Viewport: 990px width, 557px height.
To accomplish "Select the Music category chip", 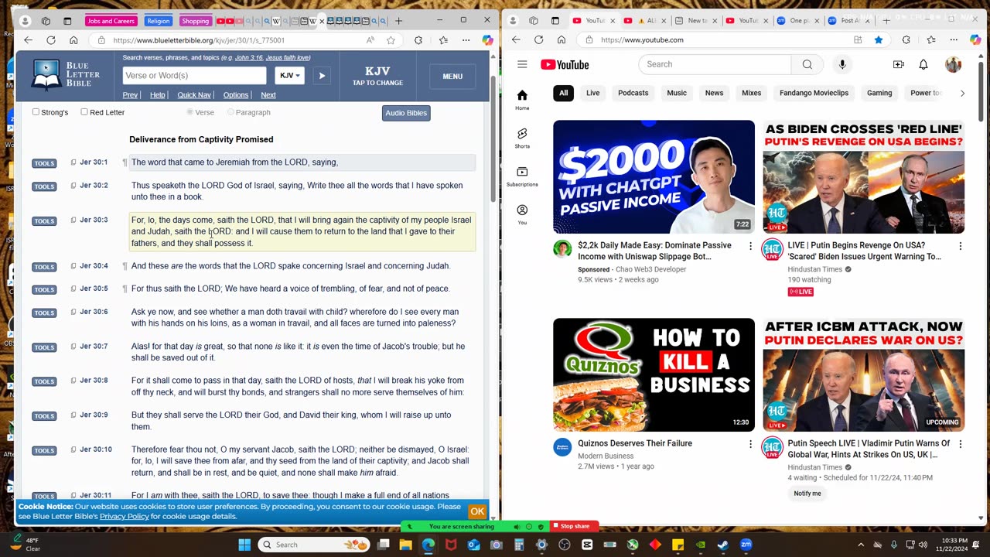I will (x=677, y=93).
